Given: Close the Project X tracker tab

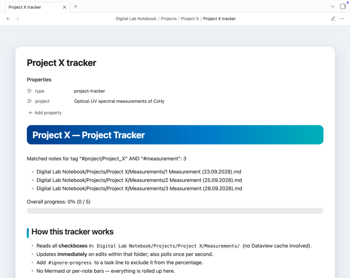Looking at the screenshot, I should pos(64,7).
